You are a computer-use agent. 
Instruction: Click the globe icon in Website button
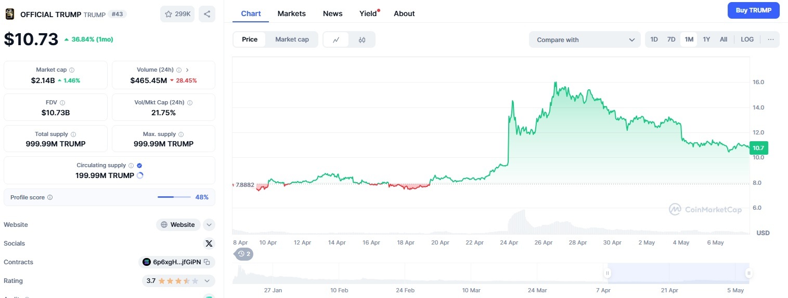(164, 225)
